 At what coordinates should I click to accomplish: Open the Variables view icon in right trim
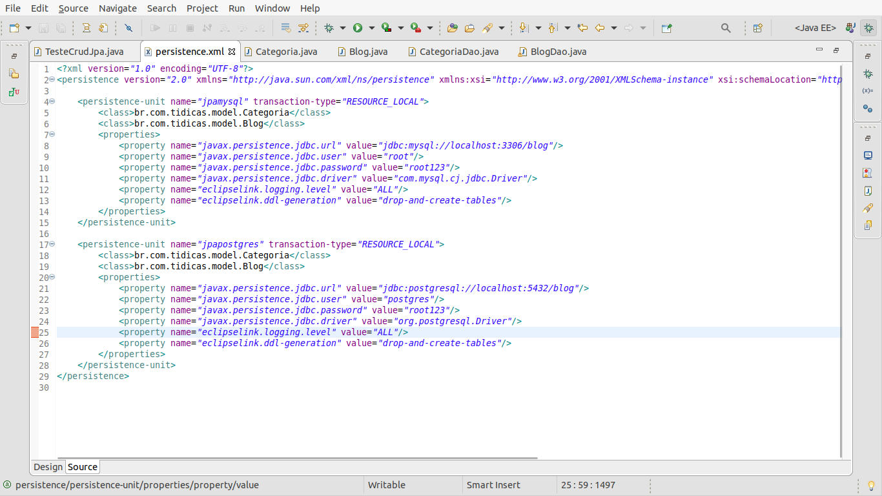pos(868,91)
